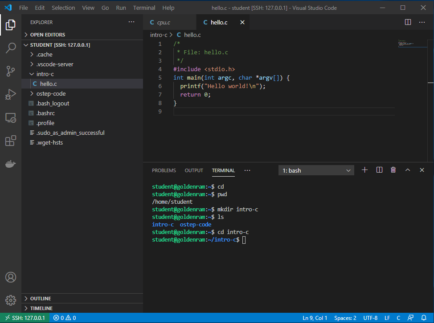This screenshot has width=434, height=323.
Task: Close the terminal panel
Action: [422, 170]
